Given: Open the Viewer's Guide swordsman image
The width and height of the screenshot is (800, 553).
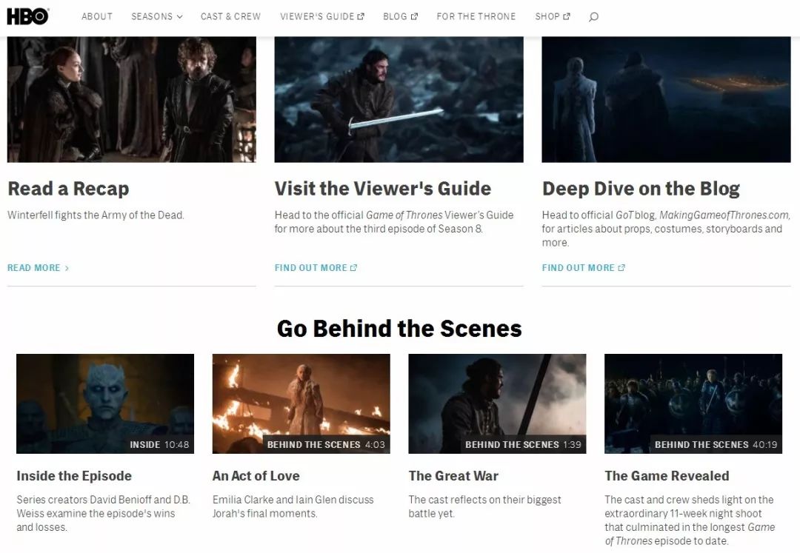Looking at the screenshot, I should click(x=399, y=99).
